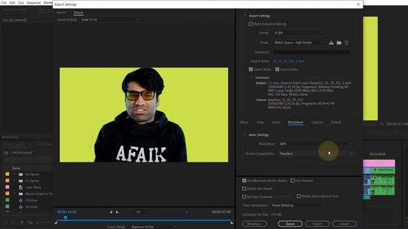Collapse the Basic Settings section
Screen dimensions: 408x229
(245, 135)
